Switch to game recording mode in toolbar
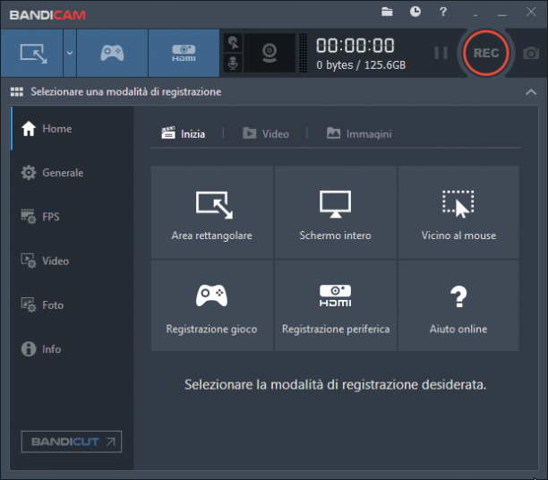The width and height of the screenshot is (548, 480). coord(112,53)
